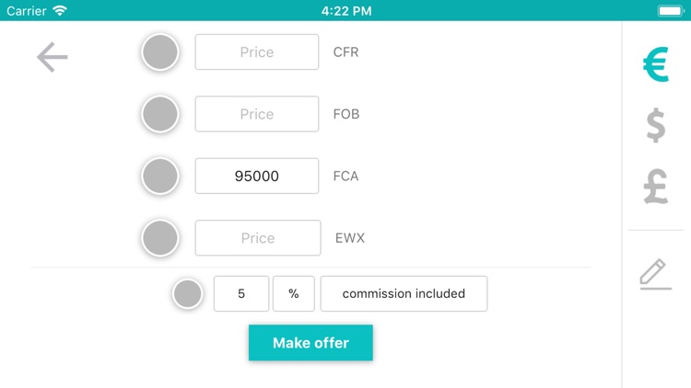Open the commission included selector
This screenshot has width=691, height=388.
404,294
